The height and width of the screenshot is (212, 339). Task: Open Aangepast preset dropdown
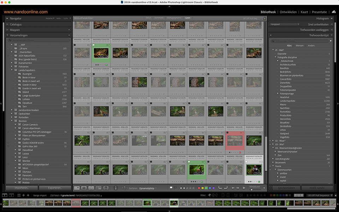coord(285,24)
